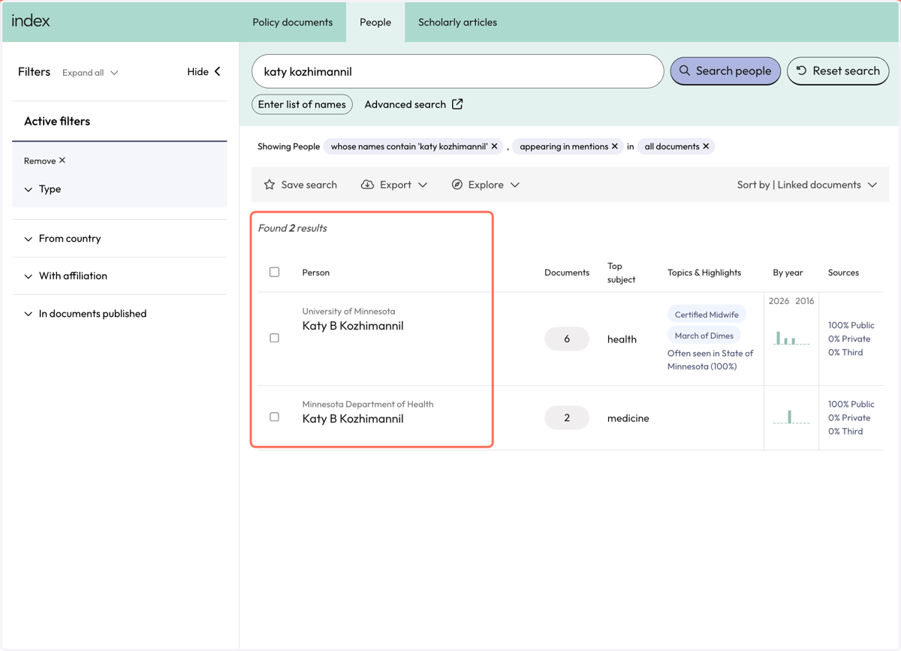Click the Search people button
The image size is (901, 651).
coord(725,71)
